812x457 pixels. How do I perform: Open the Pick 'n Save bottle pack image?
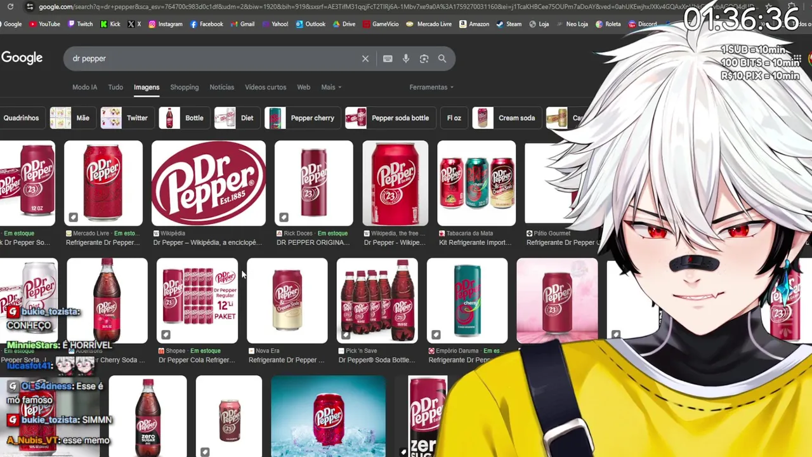(x=377, y=301)
